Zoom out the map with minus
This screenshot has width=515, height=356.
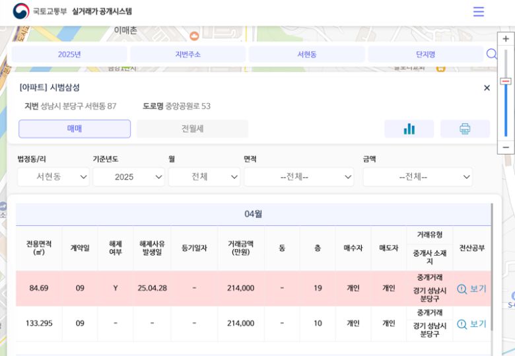506,147
